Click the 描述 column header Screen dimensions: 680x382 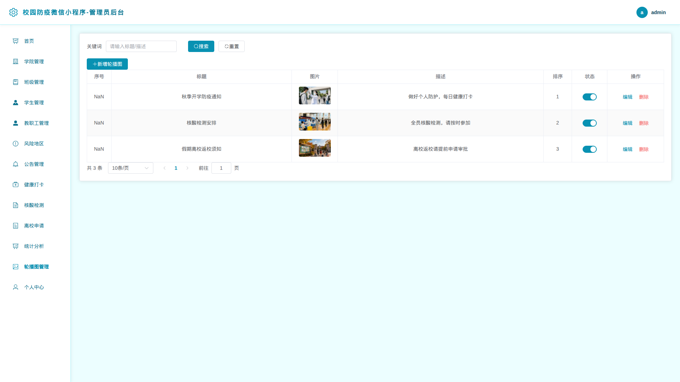pyautogui.click(x=441, y=76)
